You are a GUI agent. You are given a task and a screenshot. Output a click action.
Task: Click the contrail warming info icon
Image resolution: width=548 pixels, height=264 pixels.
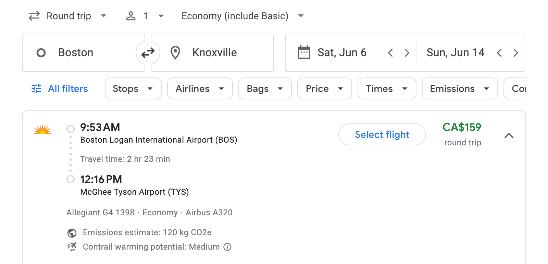point(227,247)
